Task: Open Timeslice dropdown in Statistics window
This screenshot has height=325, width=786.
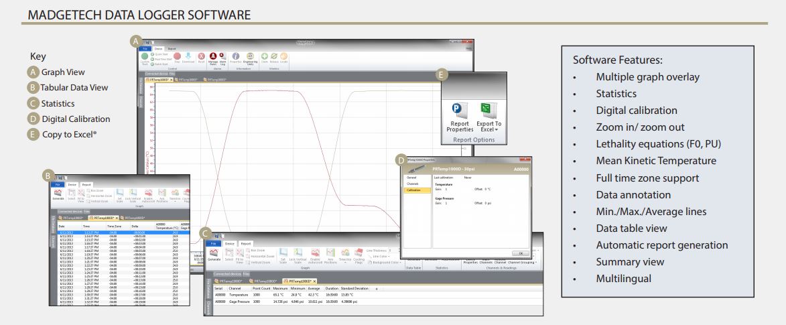Action: tap(345, 255)
